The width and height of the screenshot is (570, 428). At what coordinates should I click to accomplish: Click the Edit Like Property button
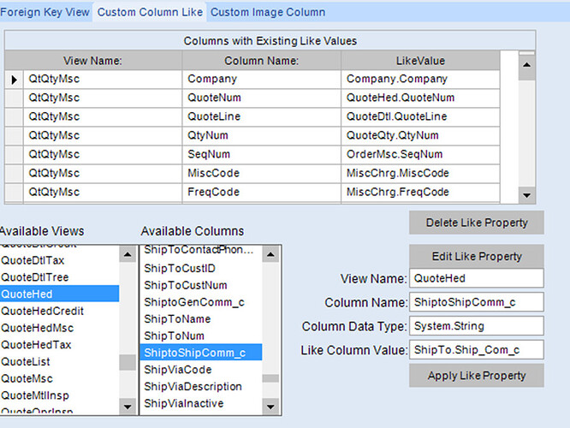point(476,256)
